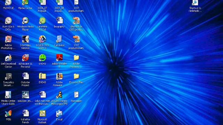This screenshot has width=223, height=125.
Task: Select the Adobe Premiere yellow folder
Action: tap(76, 58)
